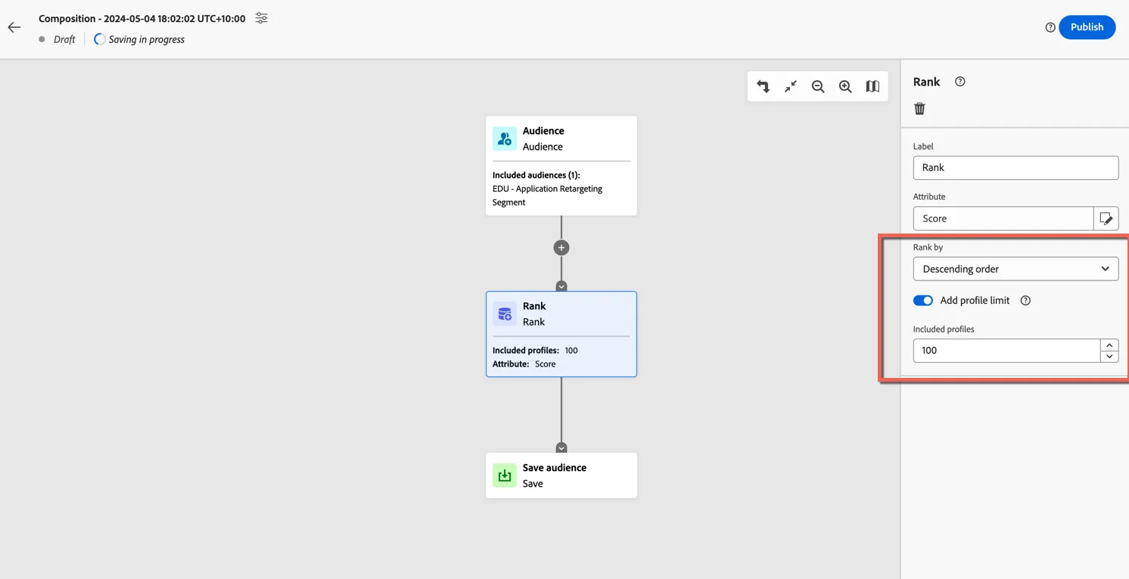
Task: Click the chevron connector above Save audience
Action: 561,447
